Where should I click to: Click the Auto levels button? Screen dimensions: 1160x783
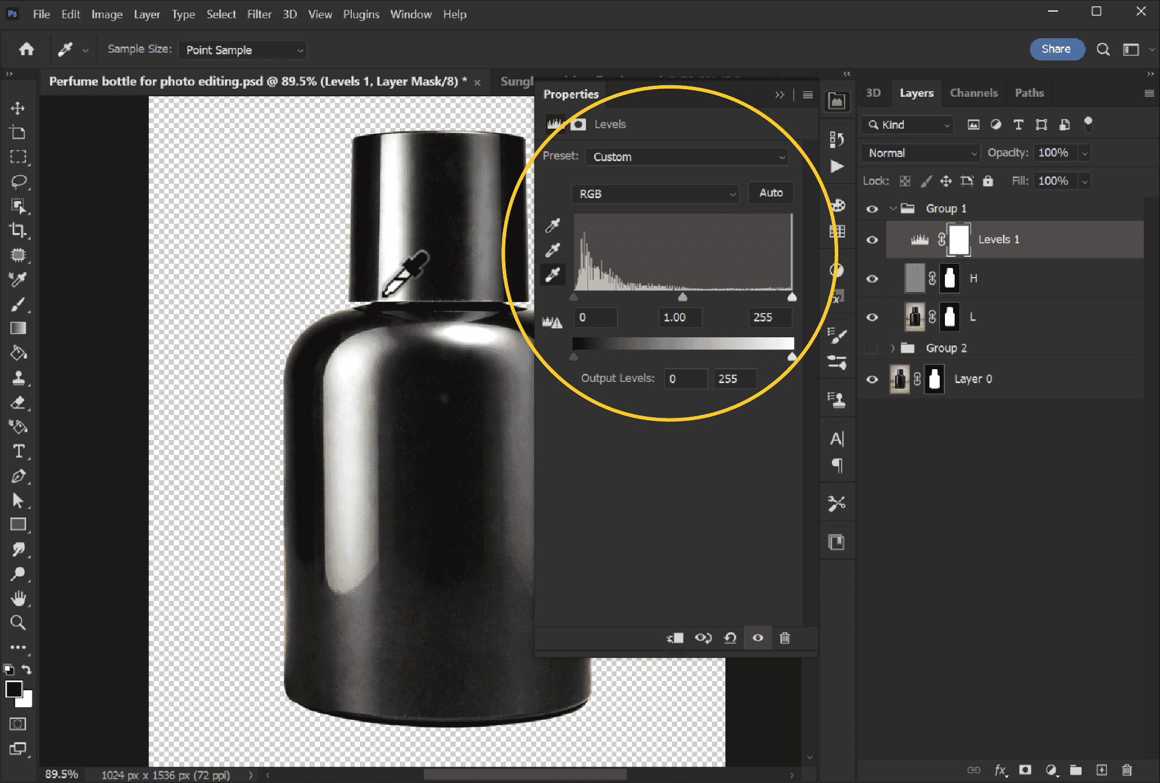[x=771, y=193]
